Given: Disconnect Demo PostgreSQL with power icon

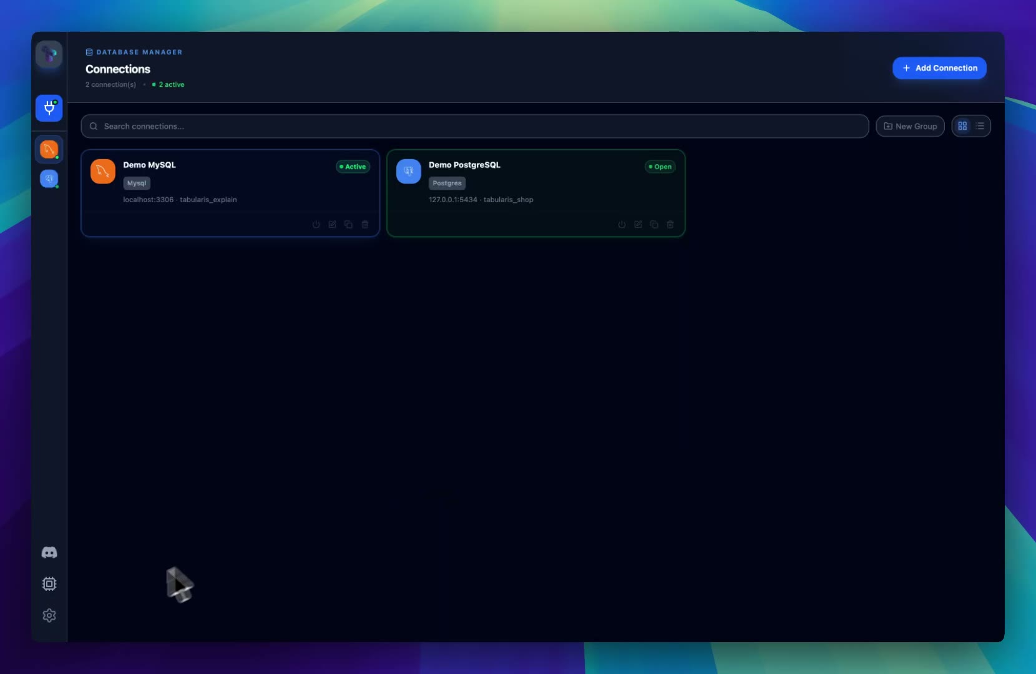Looking at the screenshot, I should [x=622, y=225].
